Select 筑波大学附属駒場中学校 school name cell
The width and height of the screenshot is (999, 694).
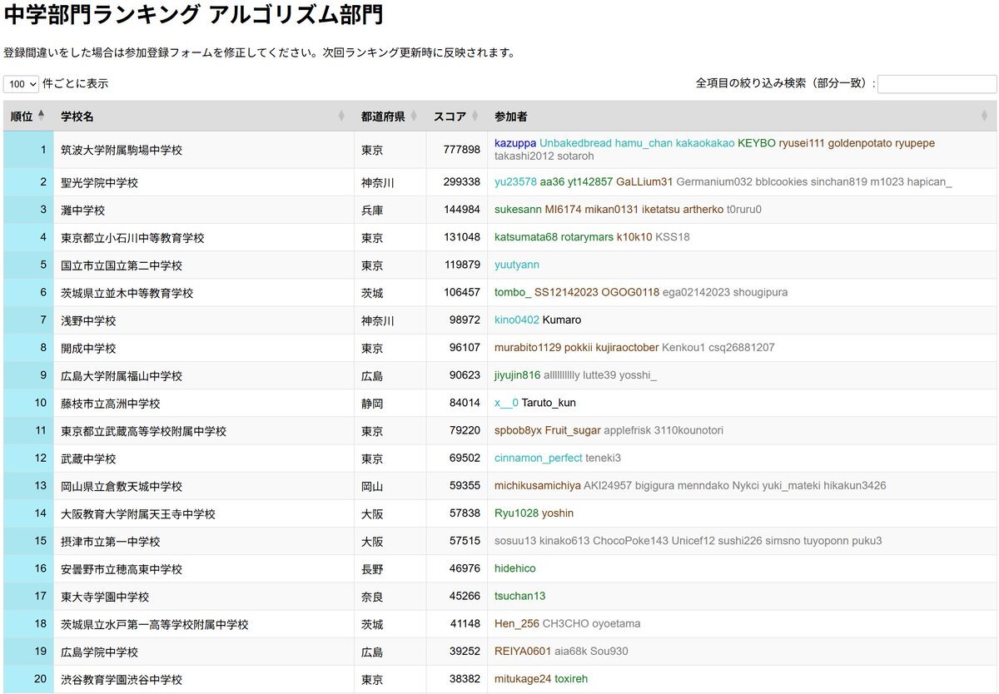point(204,150)
